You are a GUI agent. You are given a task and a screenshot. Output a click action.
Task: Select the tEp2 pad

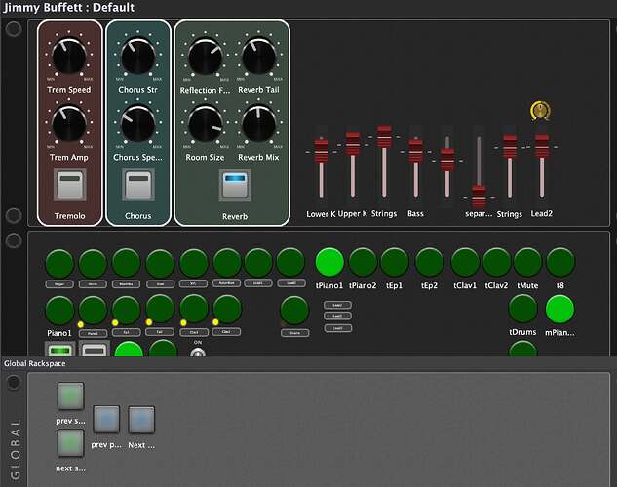point(429,262)
